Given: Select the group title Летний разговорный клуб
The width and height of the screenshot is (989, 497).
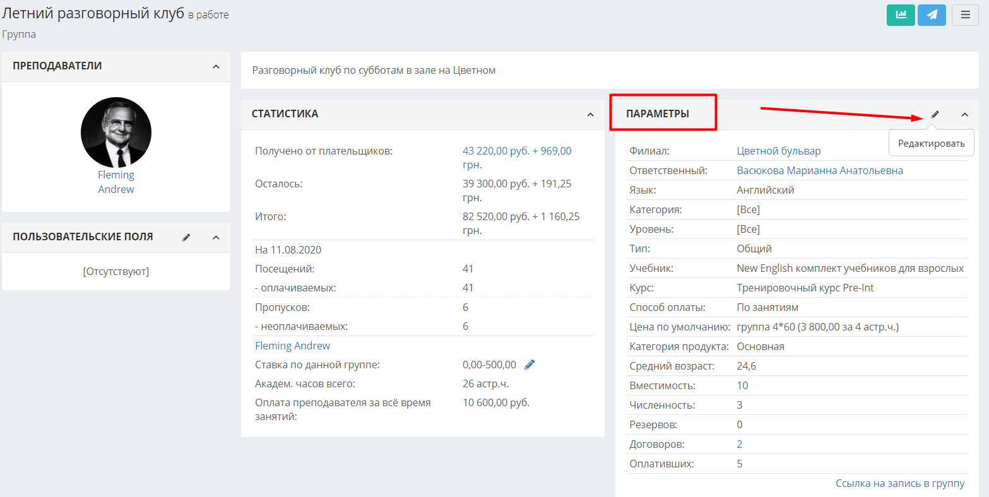Looking at the screenshot, I should click(x=93, y=14).
